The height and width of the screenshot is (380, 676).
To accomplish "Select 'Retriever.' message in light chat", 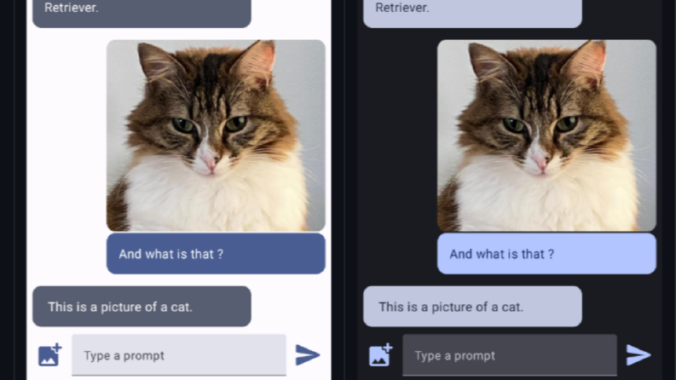I will tap(142, 13).
